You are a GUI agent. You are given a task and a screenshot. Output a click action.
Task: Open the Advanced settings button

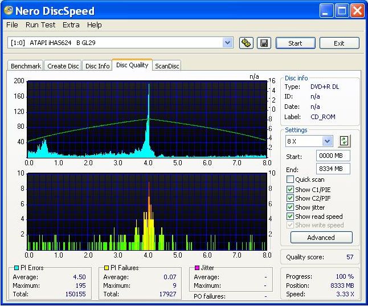pos(321,238)
